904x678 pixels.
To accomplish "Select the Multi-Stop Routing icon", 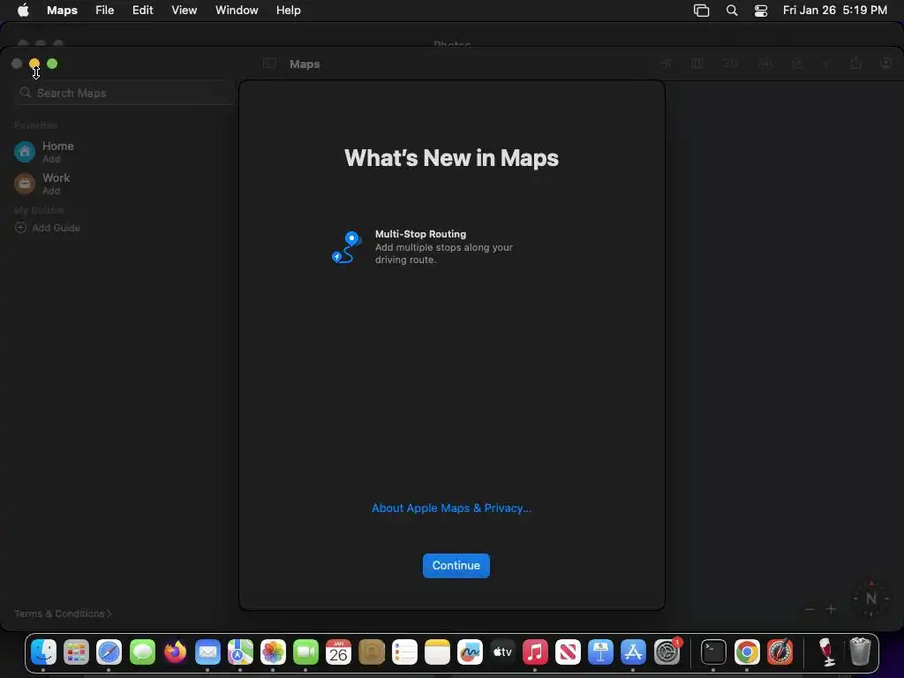I will pyautogui.click(x=346, y=247).
